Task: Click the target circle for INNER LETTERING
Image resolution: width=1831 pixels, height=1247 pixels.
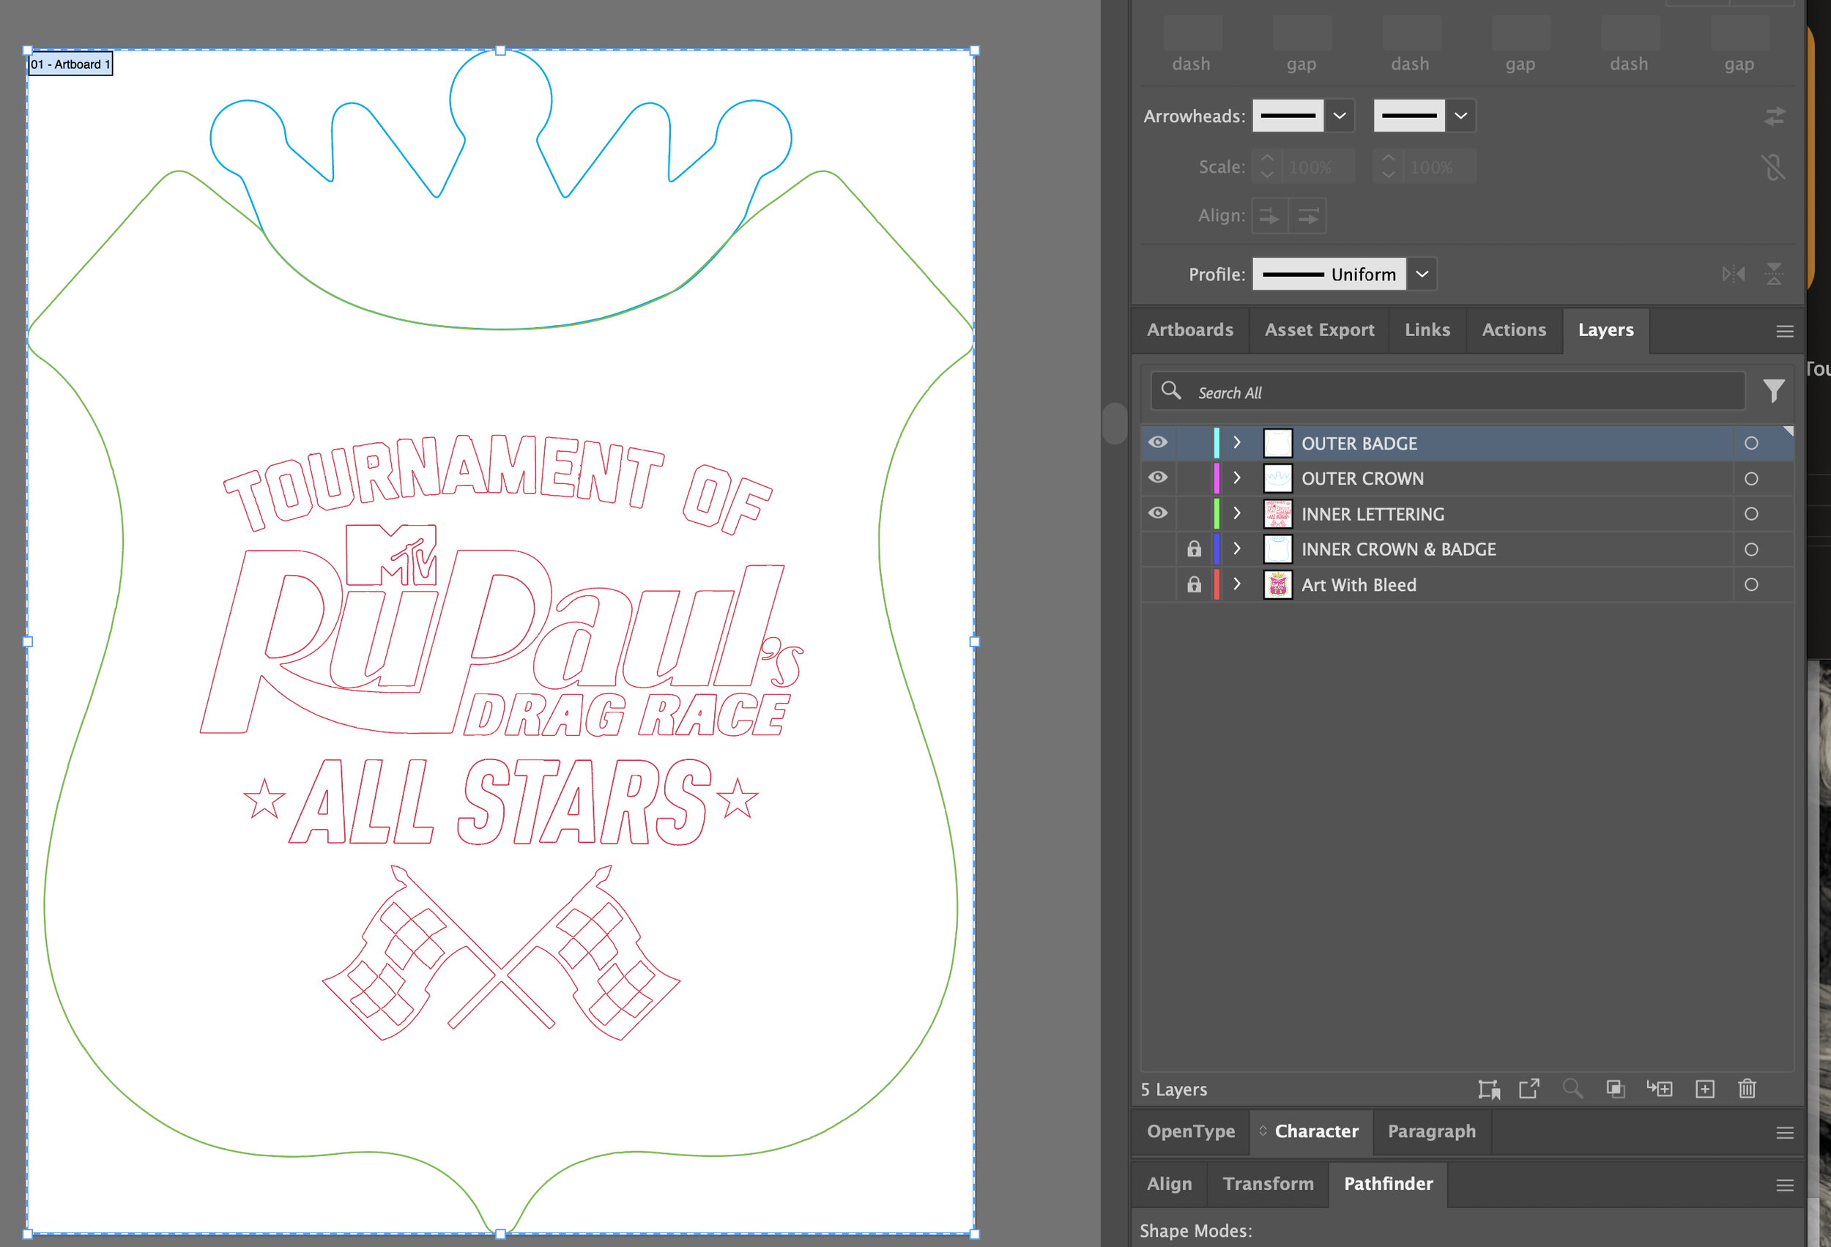Action: point(1751,515)
